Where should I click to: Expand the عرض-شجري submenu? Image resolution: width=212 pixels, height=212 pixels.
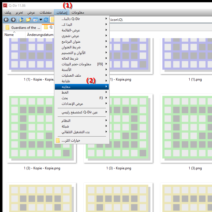pyautogui.click(x=82, y=36)
